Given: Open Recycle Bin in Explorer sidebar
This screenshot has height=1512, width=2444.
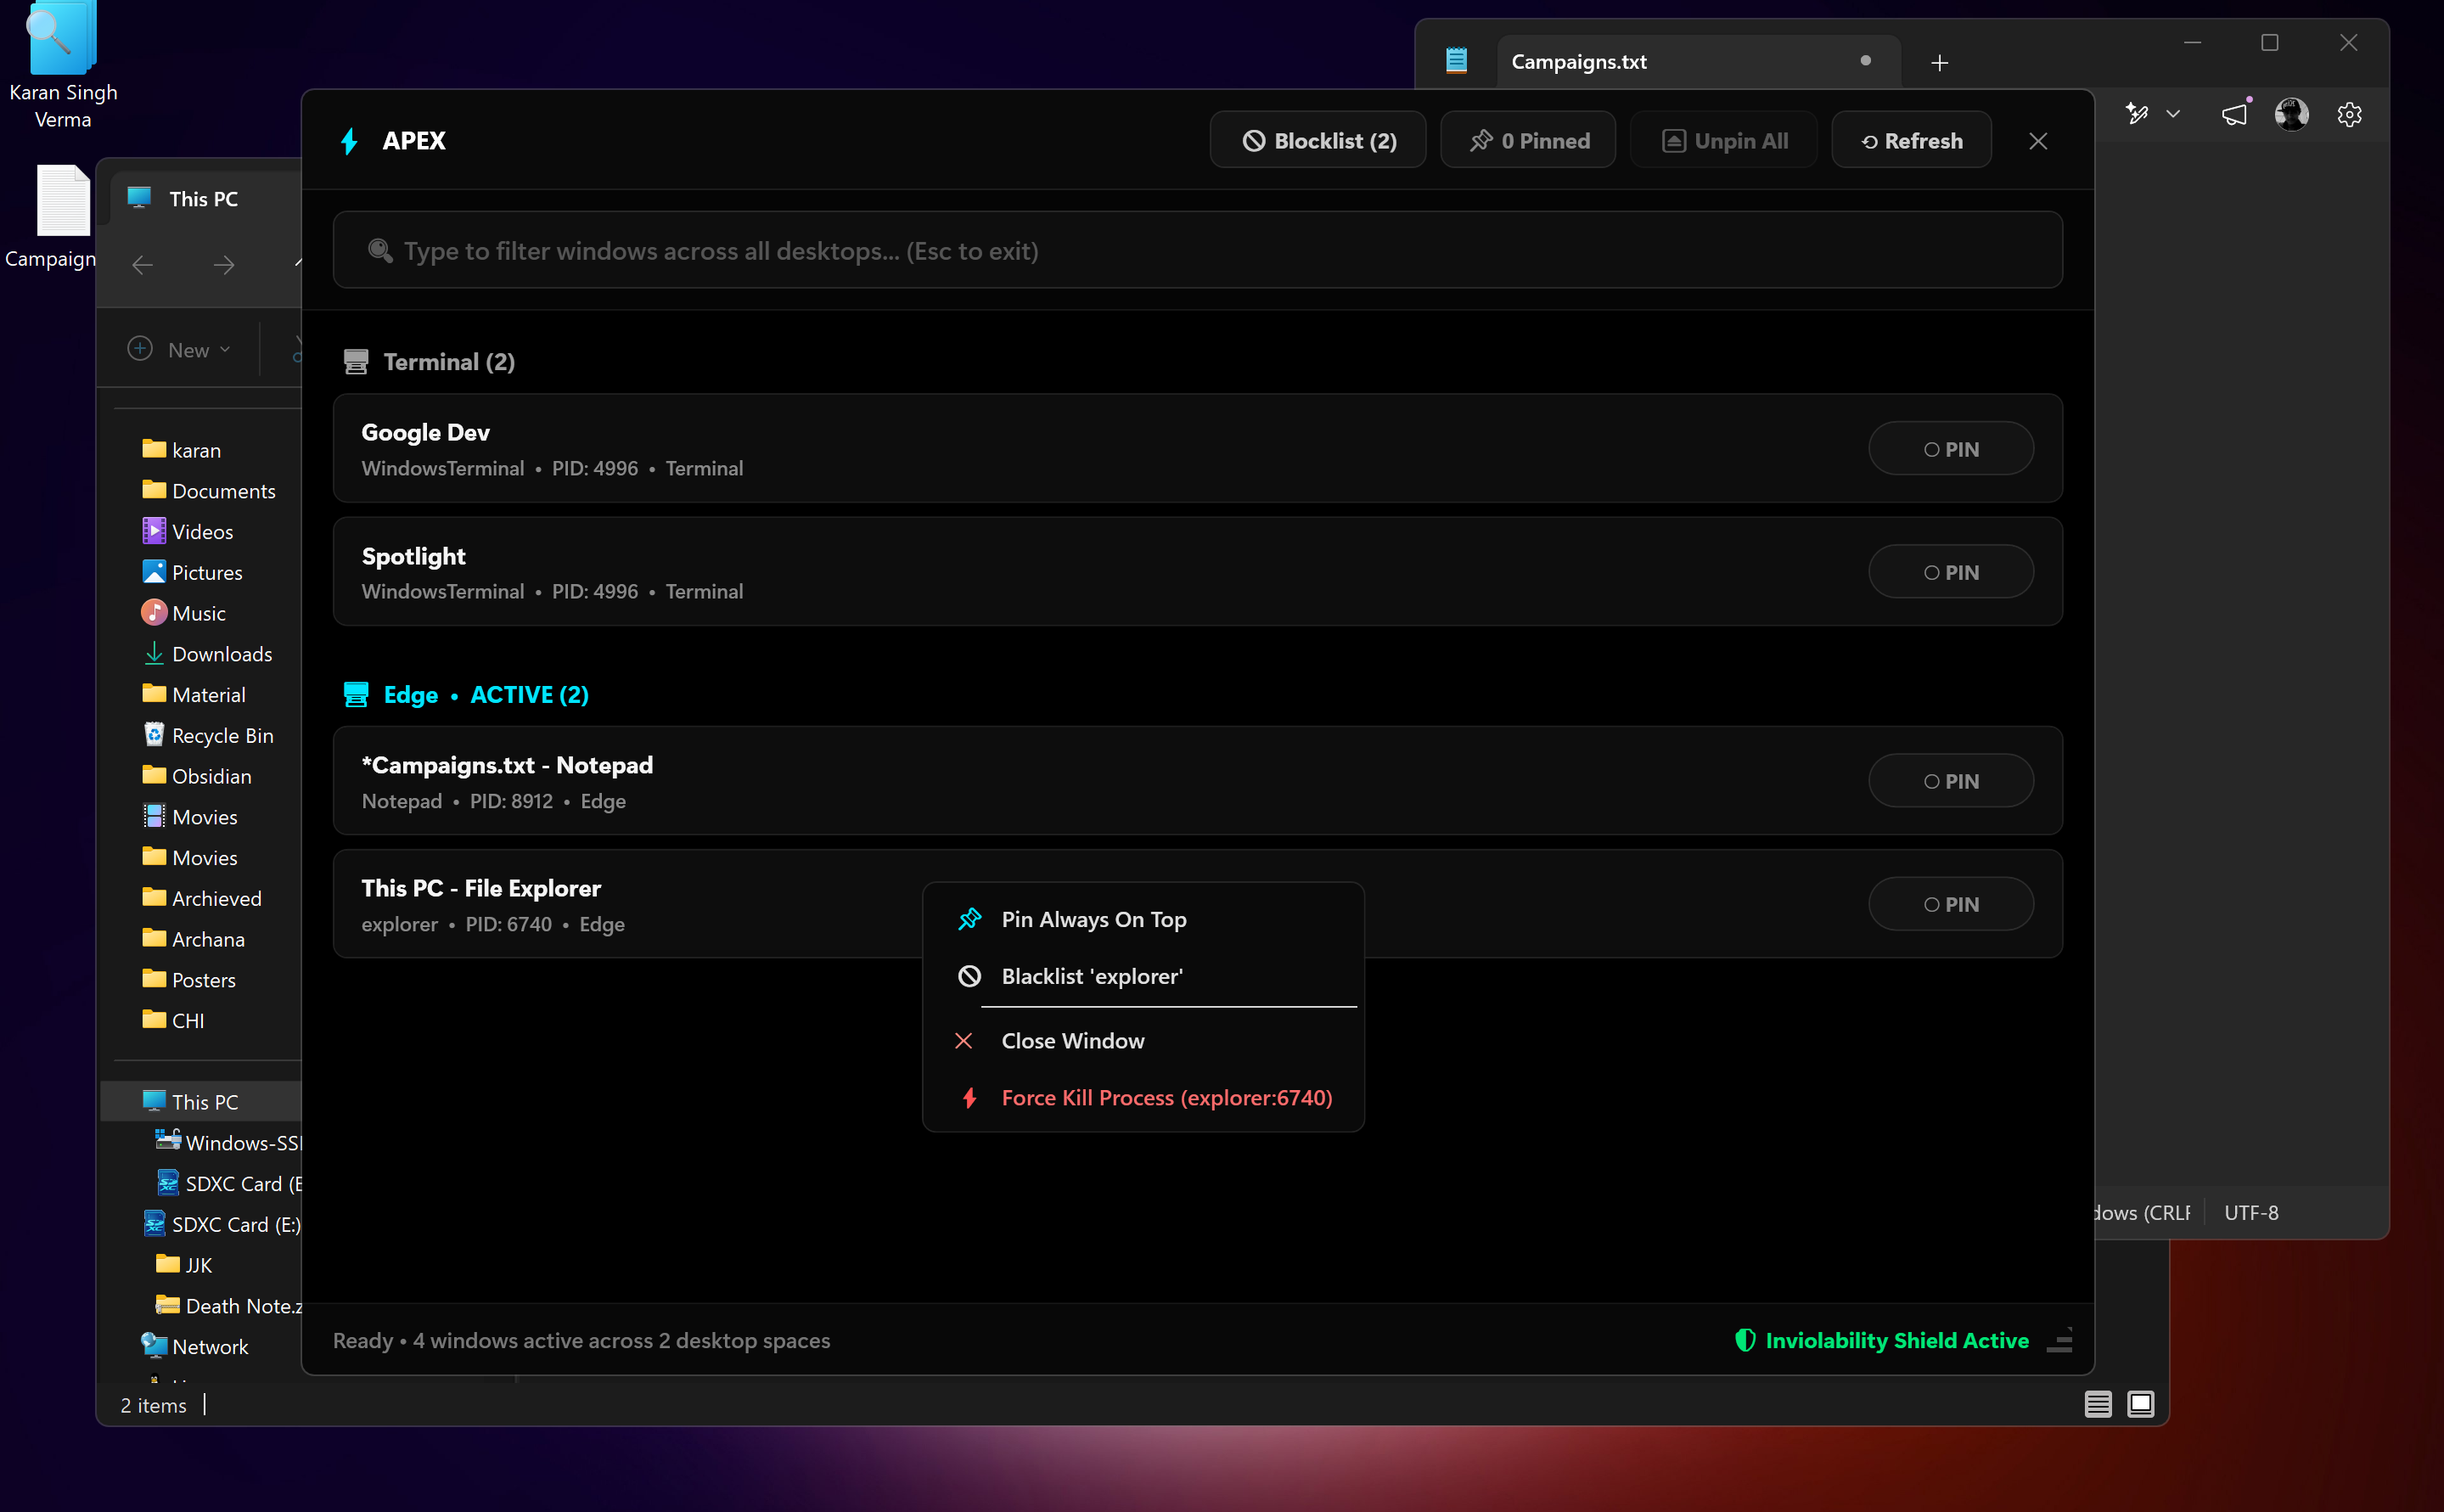Looking at the screenshot, I should [208, 735].
